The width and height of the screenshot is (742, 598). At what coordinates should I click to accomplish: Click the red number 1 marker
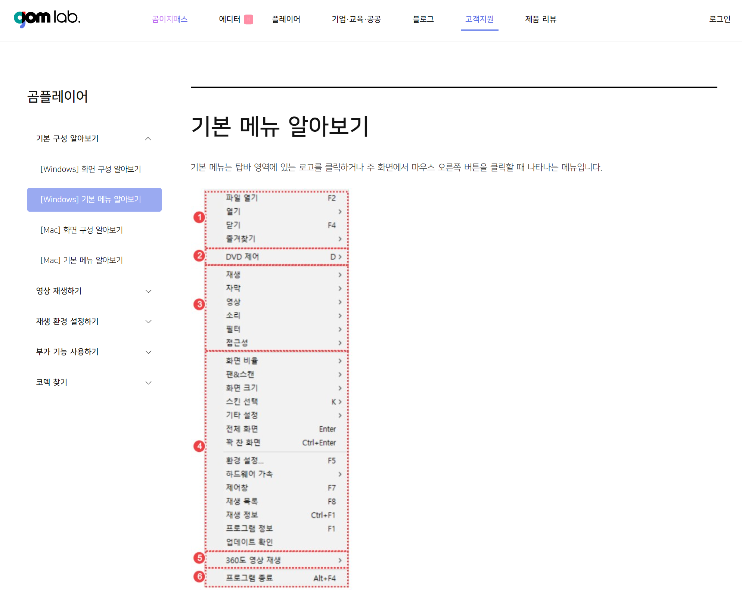[x=199, y=217]
